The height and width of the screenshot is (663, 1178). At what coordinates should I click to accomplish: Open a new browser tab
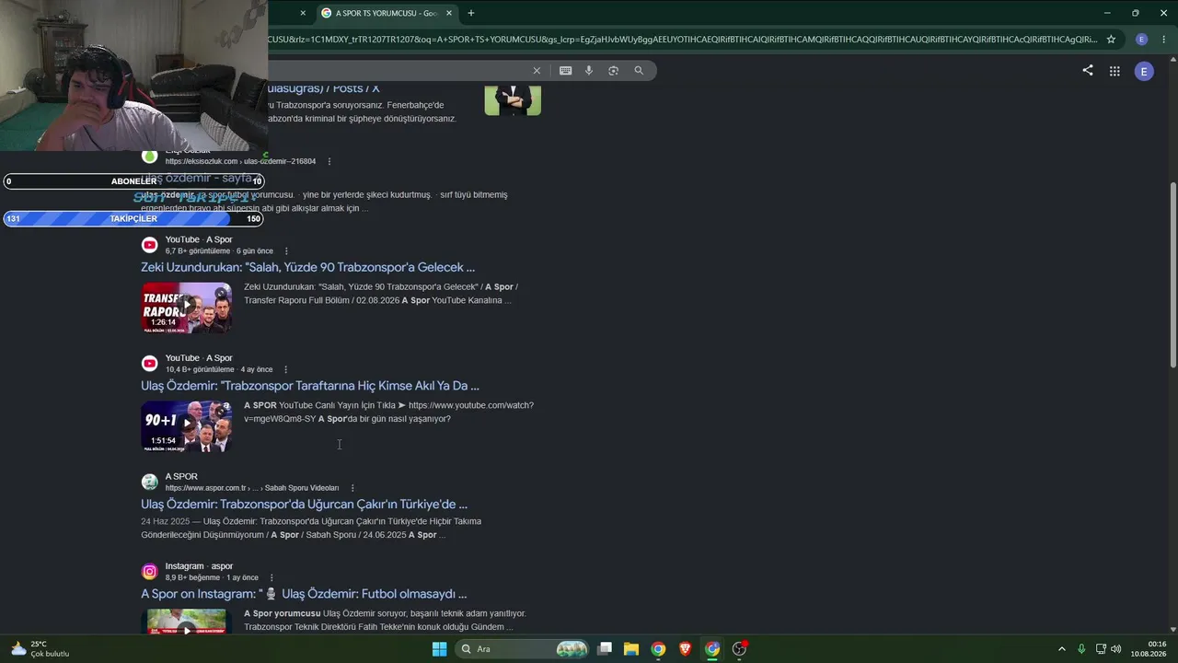[471, 13]
